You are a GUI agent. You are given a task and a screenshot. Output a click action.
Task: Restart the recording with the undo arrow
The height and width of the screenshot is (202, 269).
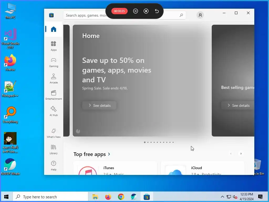157,11
